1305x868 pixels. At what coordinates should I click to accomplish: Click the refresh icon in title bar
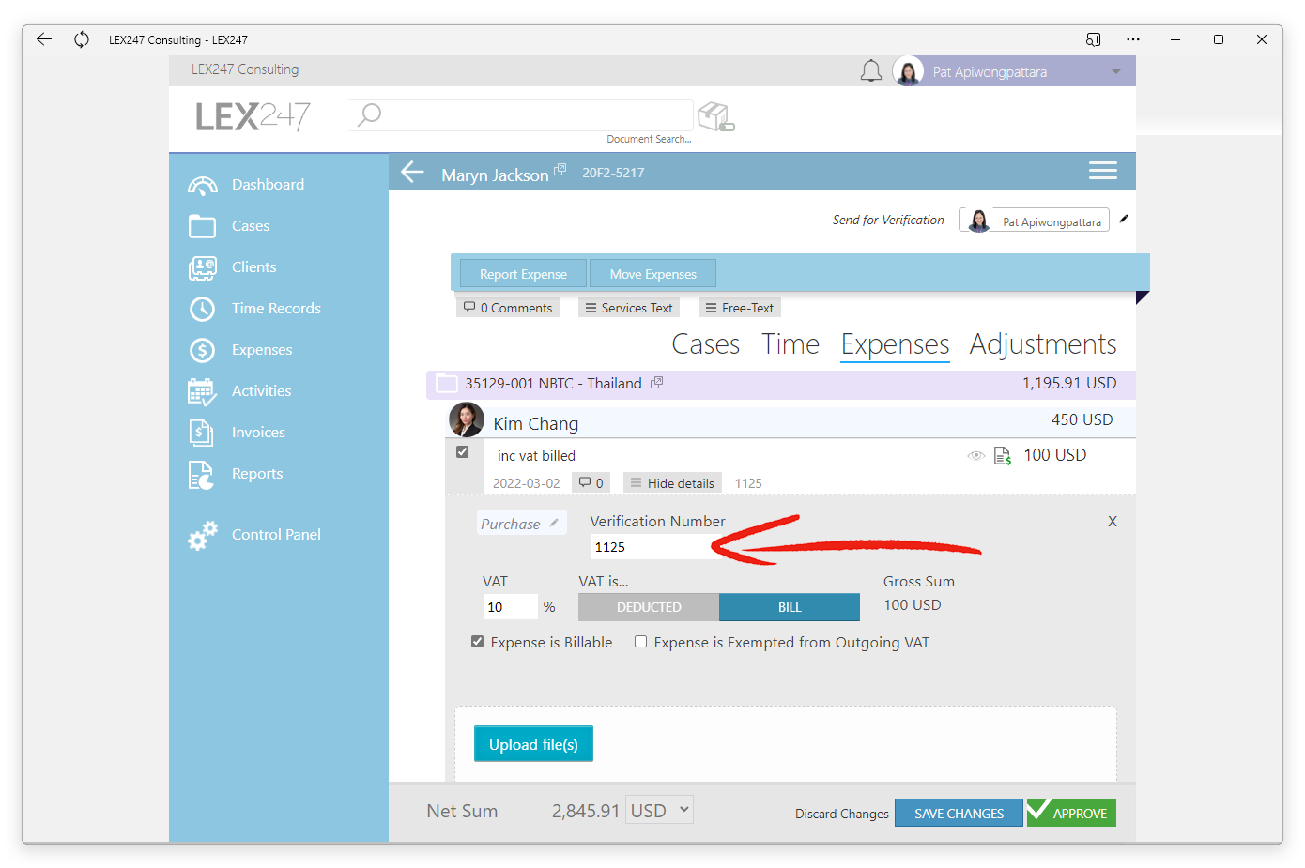click(82, 39)
